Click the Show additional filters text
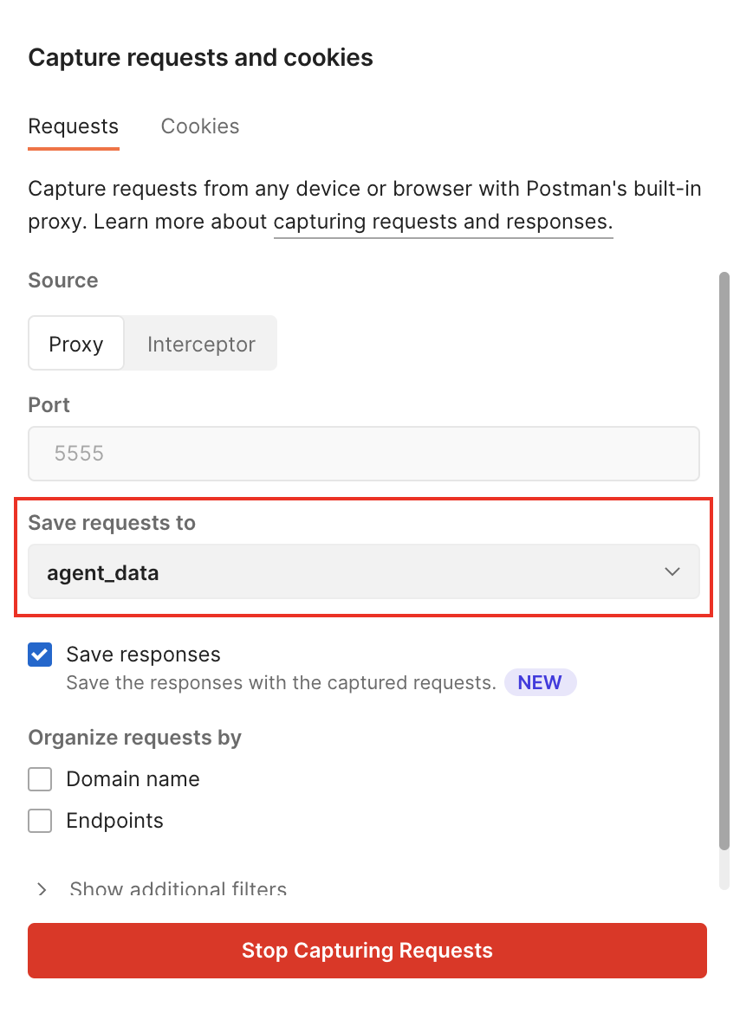Image resolution: width=740 pixels, height=1013 pixels. click(x=178, y=889)
